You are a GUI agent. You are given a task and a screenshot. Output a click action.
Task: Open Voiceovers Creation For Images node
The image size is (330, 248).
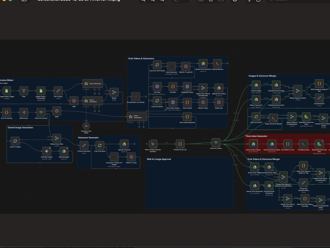114,157
